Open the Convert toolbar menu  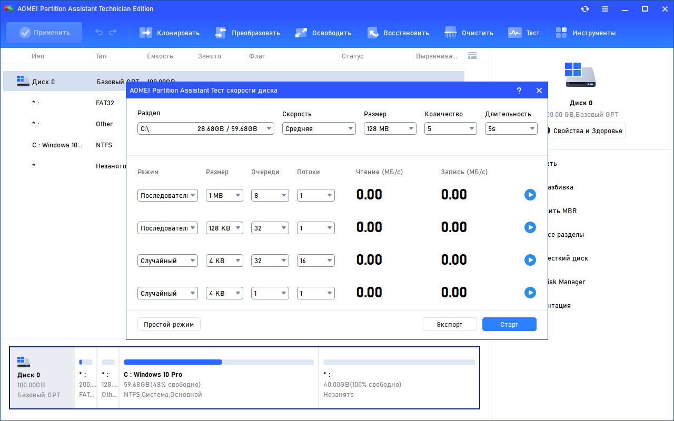247,33
